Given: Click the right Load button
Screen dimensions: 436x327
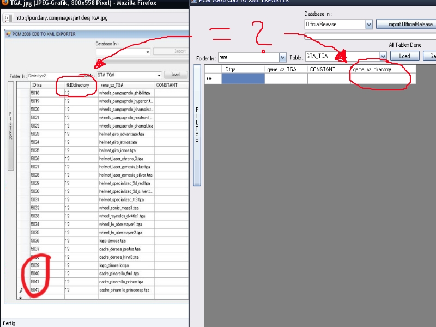Looking at the screenshot, I should [x=404, y=56].
